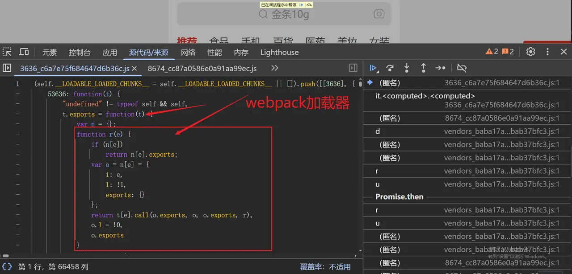Show more file tabs chevron

pyautogui.click(x=274, y=68)
